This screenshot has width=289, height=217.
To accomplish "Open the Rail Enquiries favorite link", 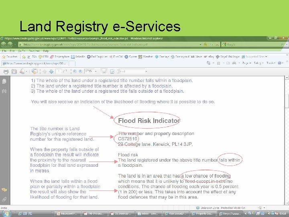I will click(97, 57).
